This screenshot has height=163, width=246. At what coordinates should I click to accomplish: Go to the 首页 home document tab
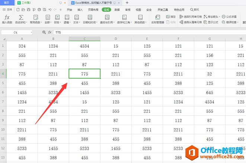(x=7, y=3)
